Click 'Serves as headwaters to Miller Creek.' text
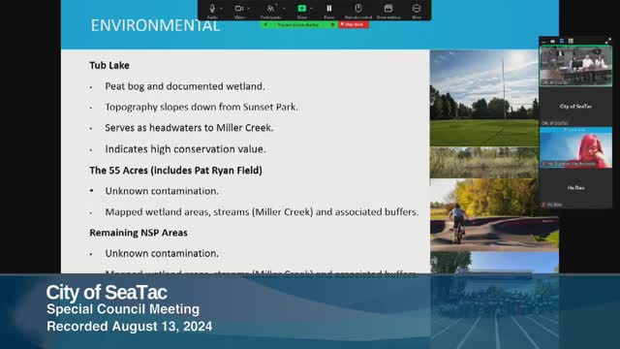The height and width of the screenshot is (349, 620). (x=189, y=128)
